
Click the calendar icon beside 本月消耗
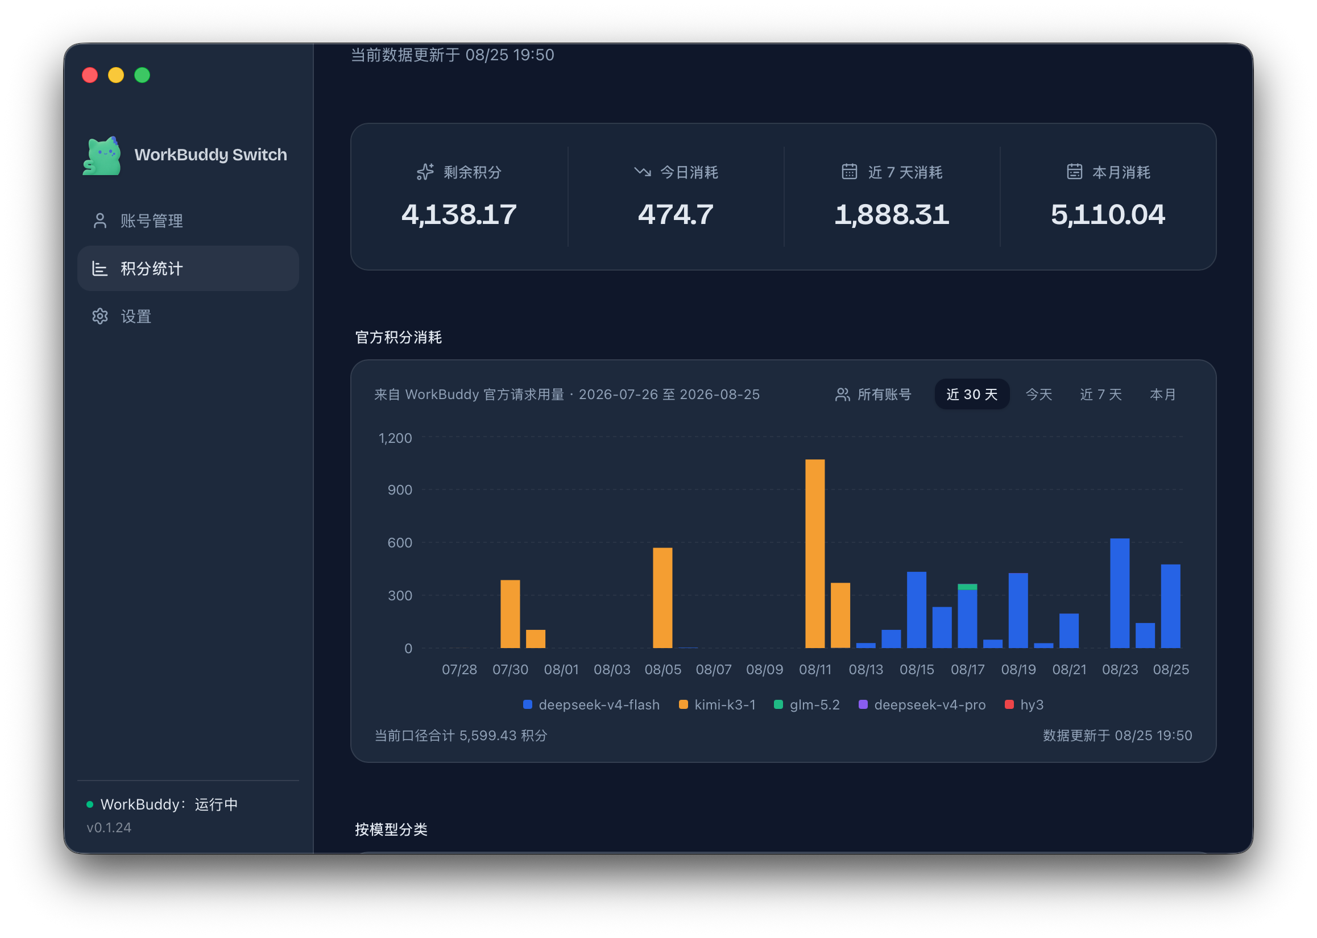(1075, 172)
